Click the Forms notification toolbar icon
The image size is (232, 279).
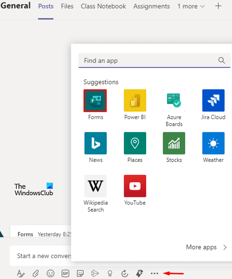tap(140, 273)
